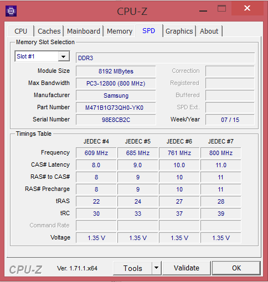Click the Week/Year label

pos(185,119)
